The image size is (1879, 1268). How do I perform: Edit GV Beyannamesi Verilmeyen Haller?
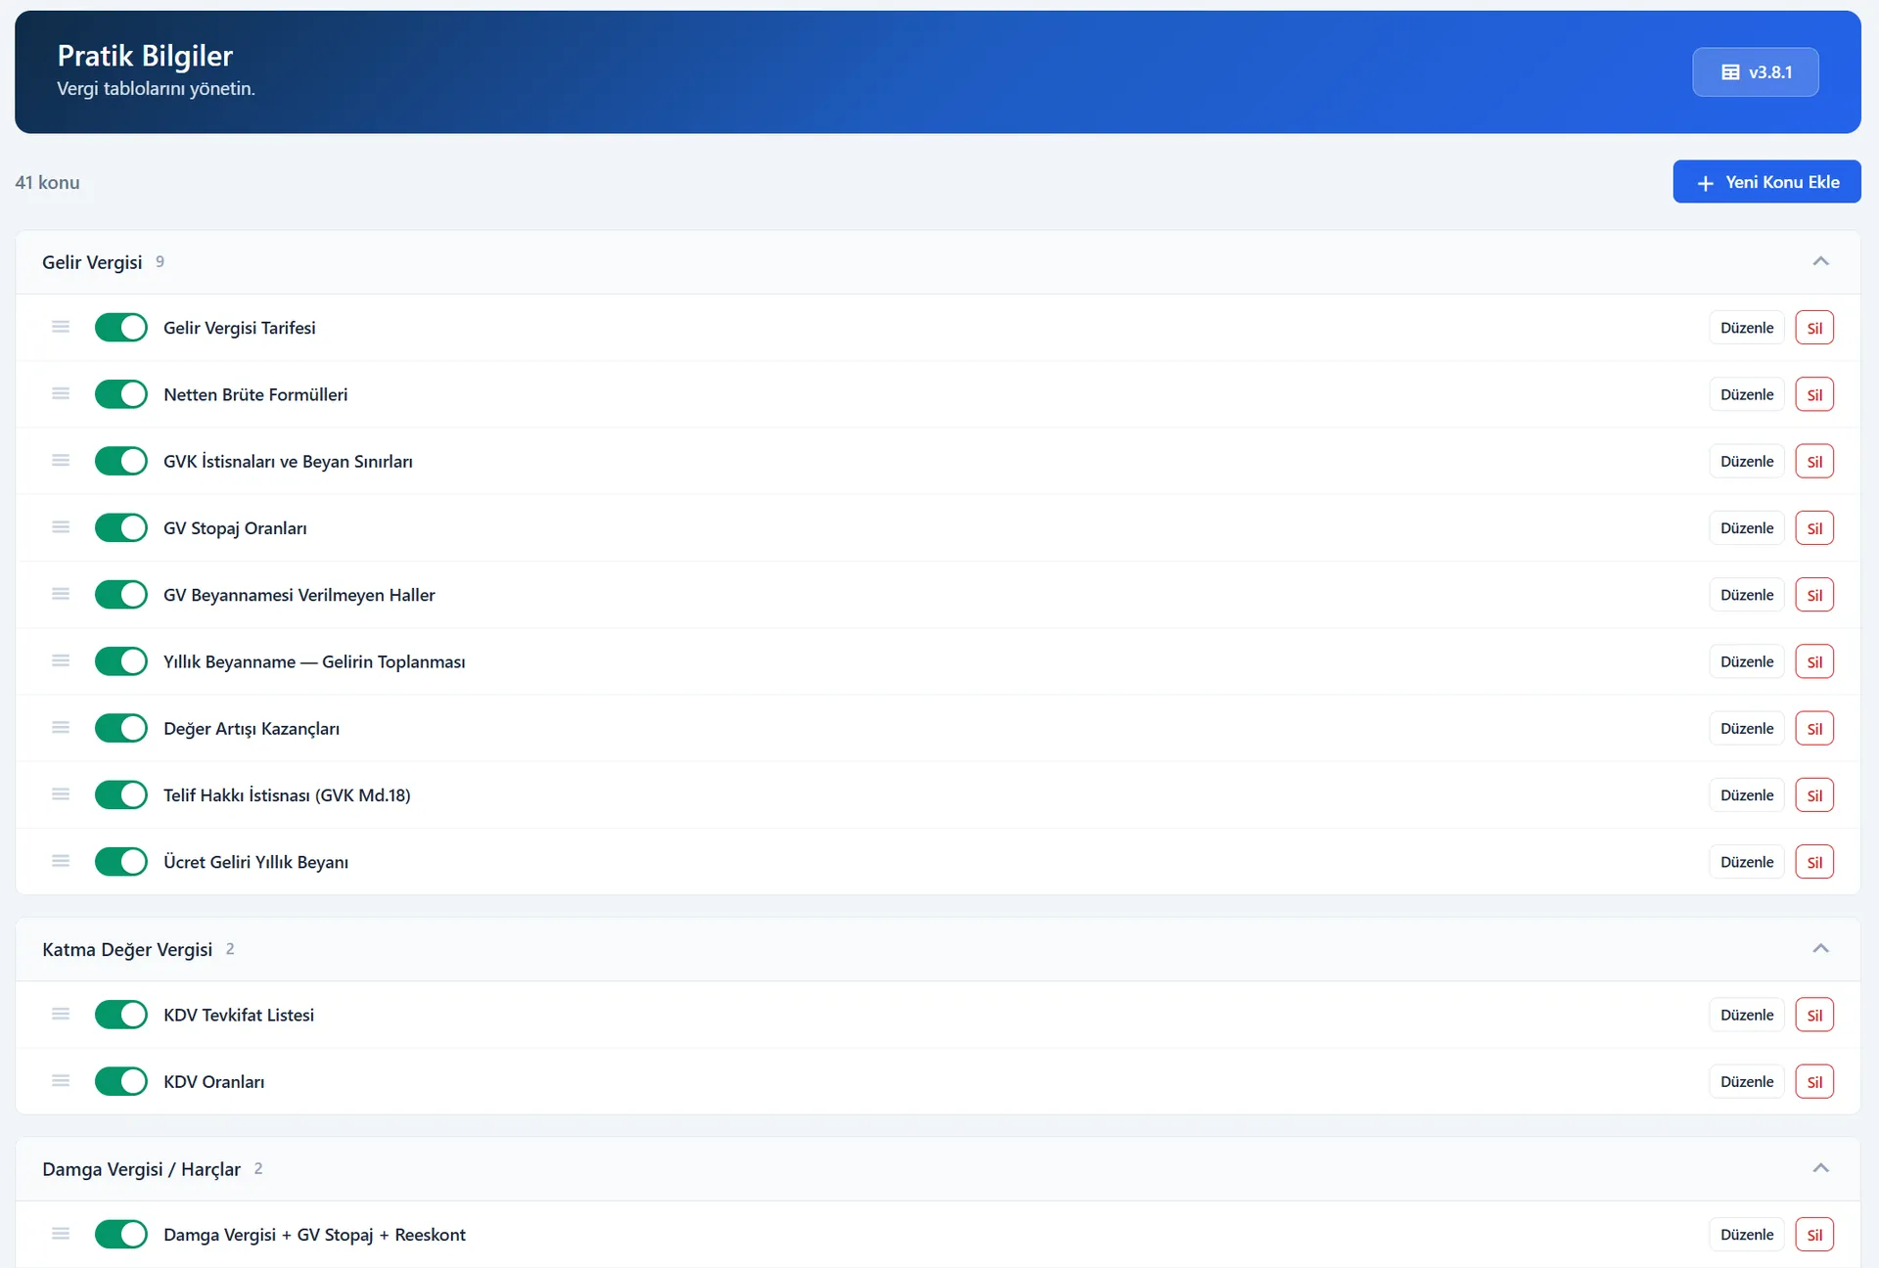point(1747,595)
